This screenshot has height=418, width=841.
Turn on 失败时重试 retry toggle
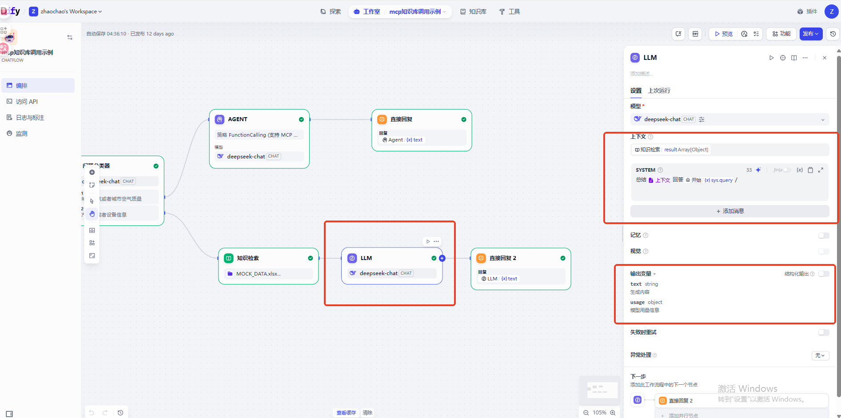[823, 332]
